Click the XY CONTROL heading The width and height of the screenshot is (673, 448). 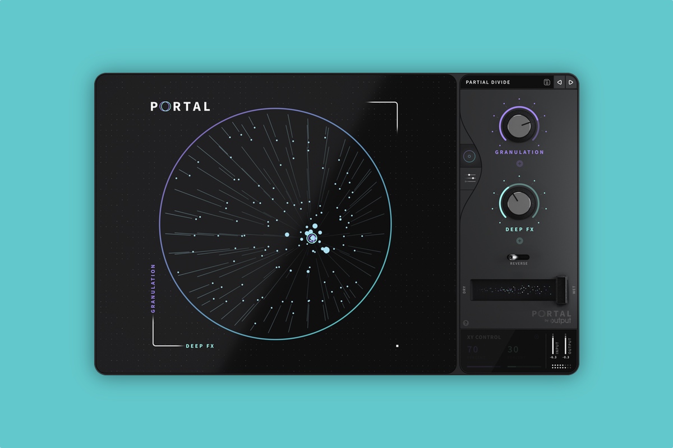[x=484, y=337]
